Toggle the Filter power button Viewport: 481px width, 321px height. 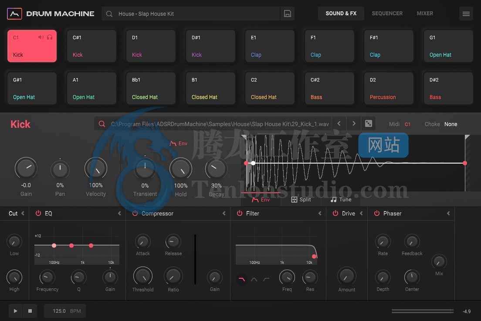240,213
